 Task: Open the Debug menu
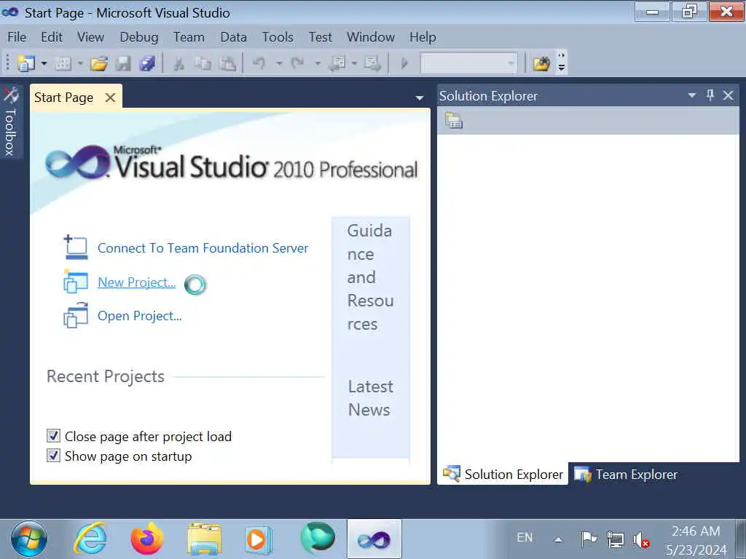click(x=139, y=37)
